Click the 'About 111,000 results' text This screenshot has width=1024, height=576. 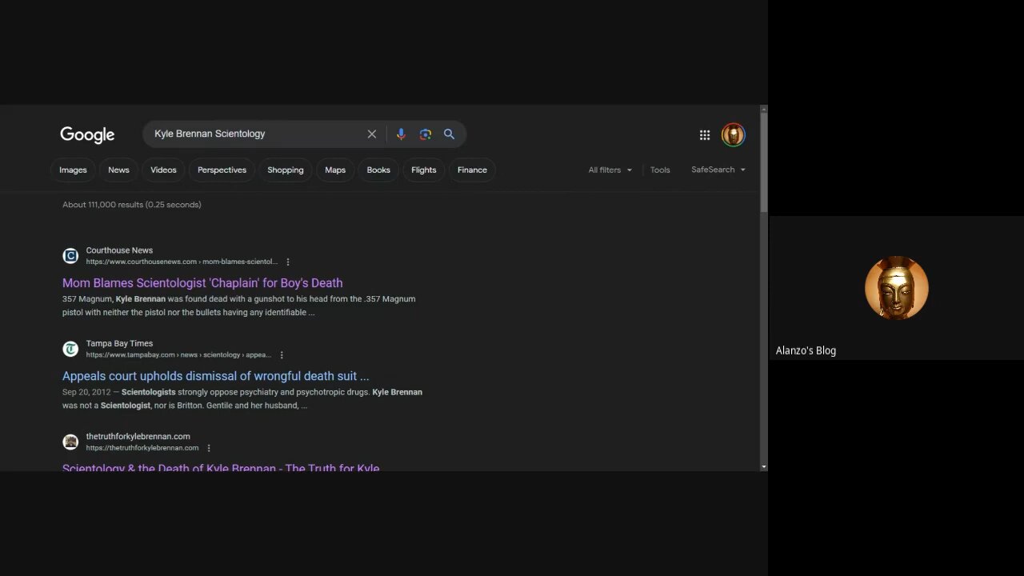pos(132,205)
